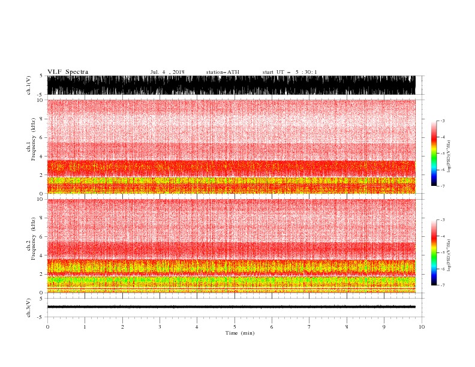The image size is (475, 367).
Task: Click tick label "6" on the time axis
Action: coord(272,327)
